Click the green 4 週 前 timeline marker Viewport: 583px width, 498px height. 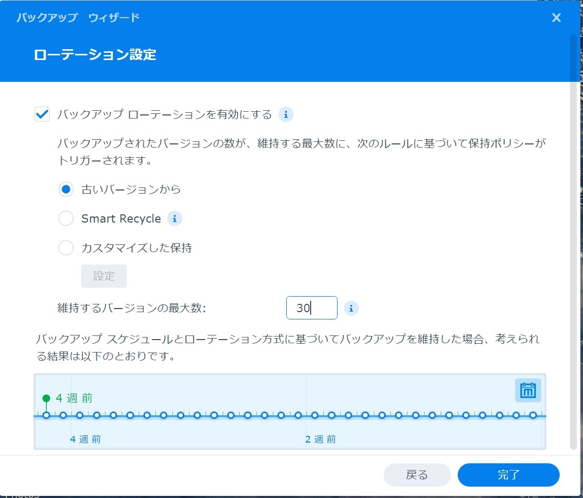(x=47, y=398)
